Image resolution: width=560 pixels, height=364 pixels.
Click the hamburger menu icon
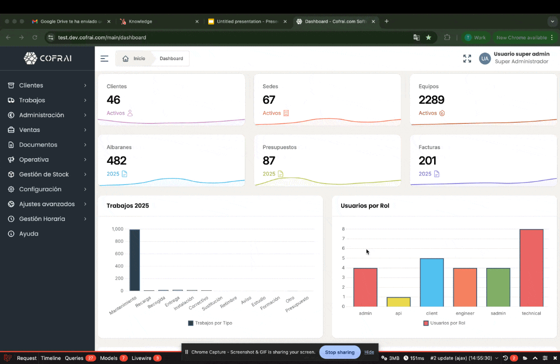(104, 58)
